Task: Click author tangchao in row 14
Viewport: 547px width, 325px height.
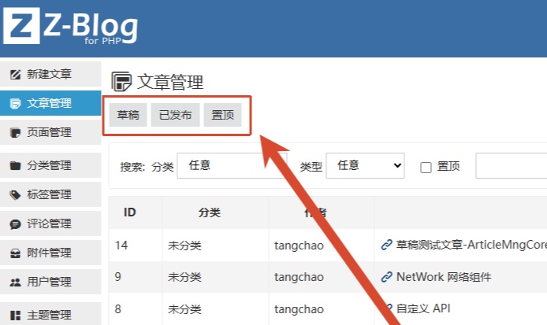Action: [x=299, y=246]
